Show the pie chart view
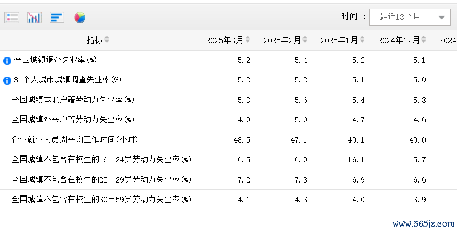 point(79,18)
